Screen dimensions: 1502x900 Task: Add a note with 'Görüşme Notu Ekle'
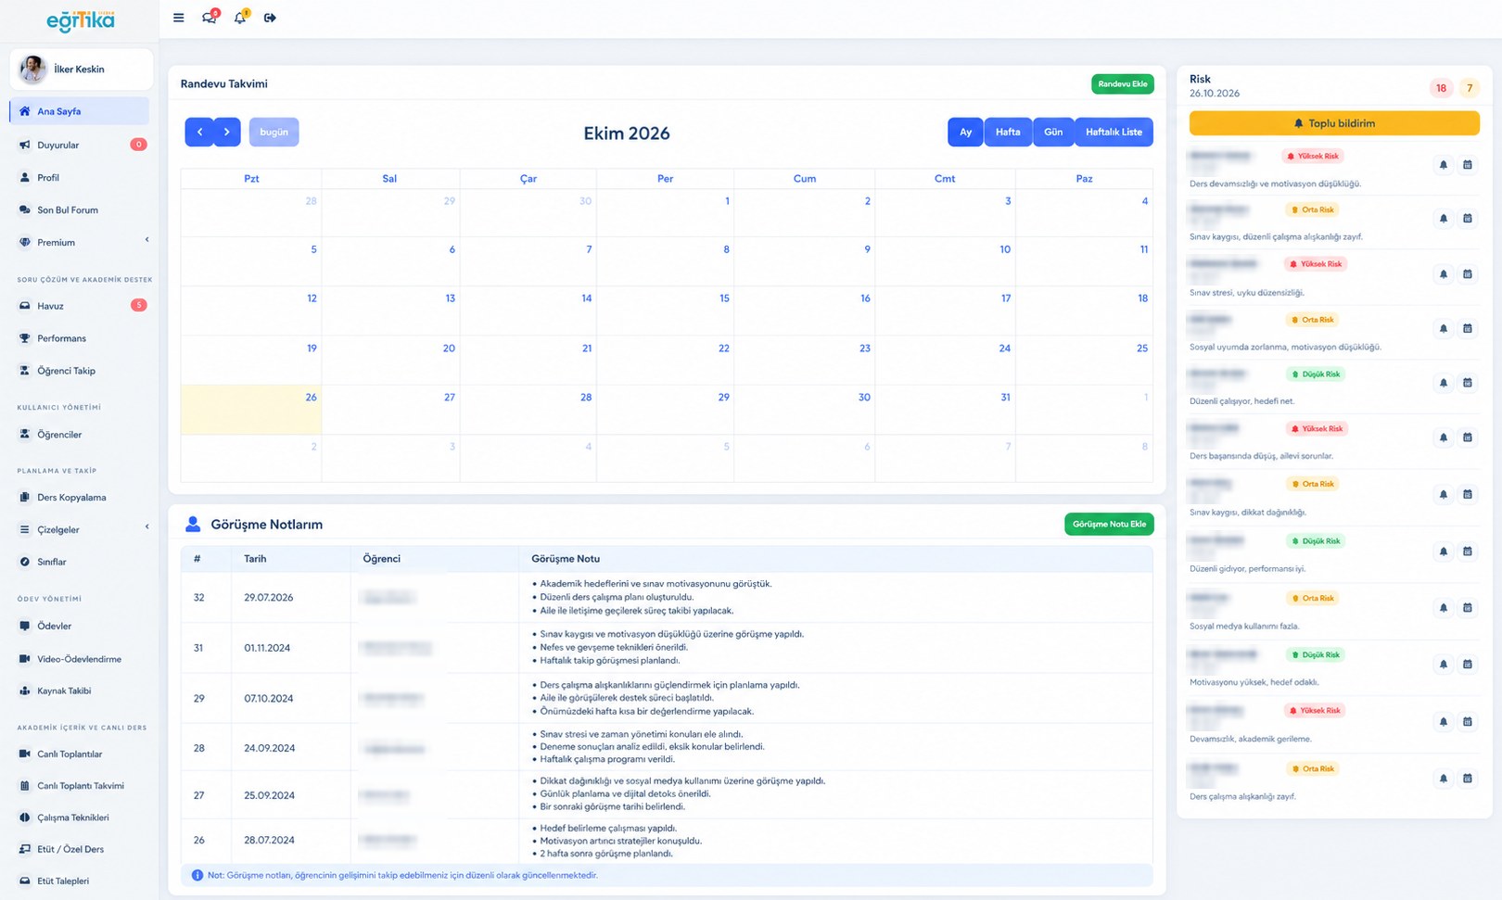[1109, 524]
